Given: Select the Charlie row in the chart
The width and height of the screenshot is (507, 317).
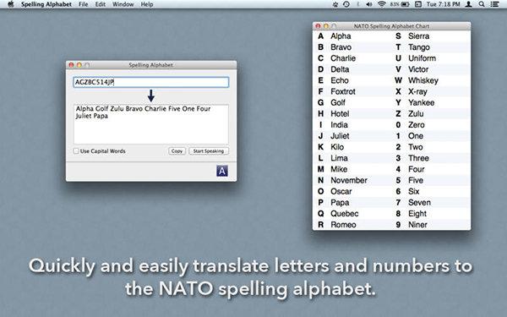Looking at the screenshot, I should point(352,58).
